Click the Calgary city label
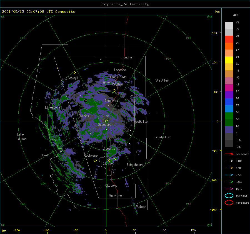The height and width of the screenshot is (234, 250). tap(108, 164)
